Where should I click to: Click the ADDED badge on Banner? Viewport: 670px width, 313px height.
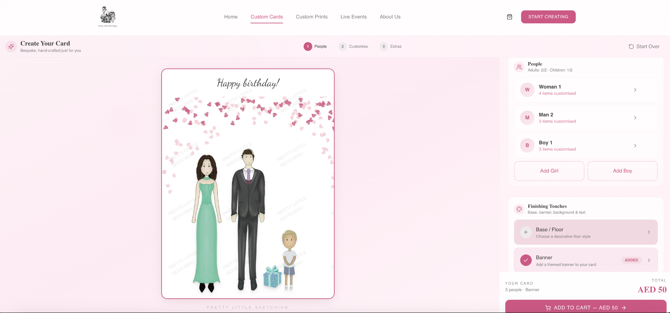click(x=631, y=260)
